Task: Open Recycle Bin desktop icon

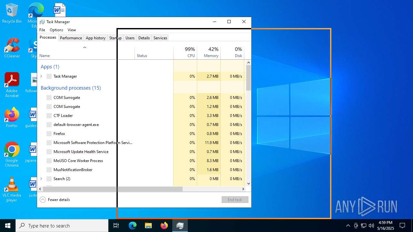Action: click(x=12, y=14)
